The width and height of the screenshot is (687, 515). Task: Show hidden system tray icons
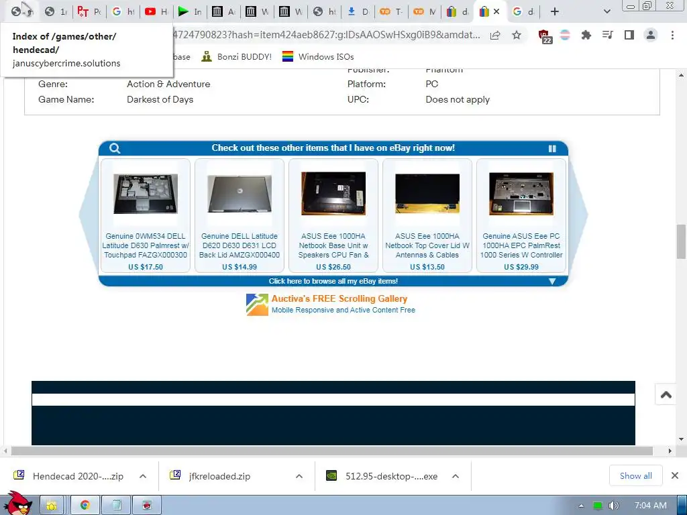(x=582, y=506)
